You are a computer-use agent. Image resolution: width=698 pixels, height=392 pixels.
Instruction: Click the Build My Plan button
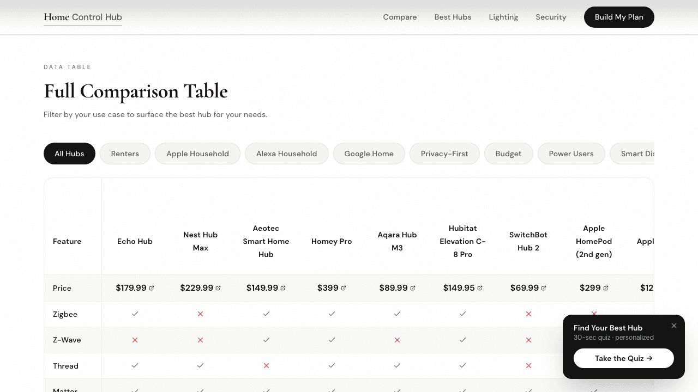(619, 17)
